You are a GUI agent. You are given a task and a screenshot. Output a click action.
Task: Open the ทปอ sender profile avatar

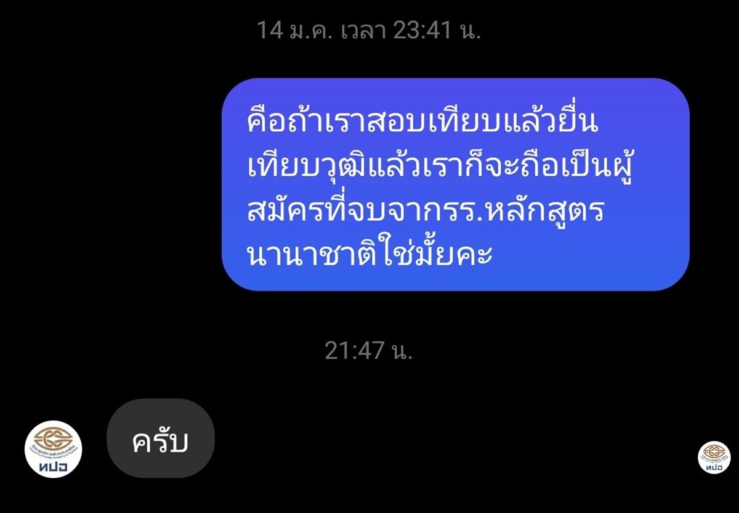[x=53, y=449]
